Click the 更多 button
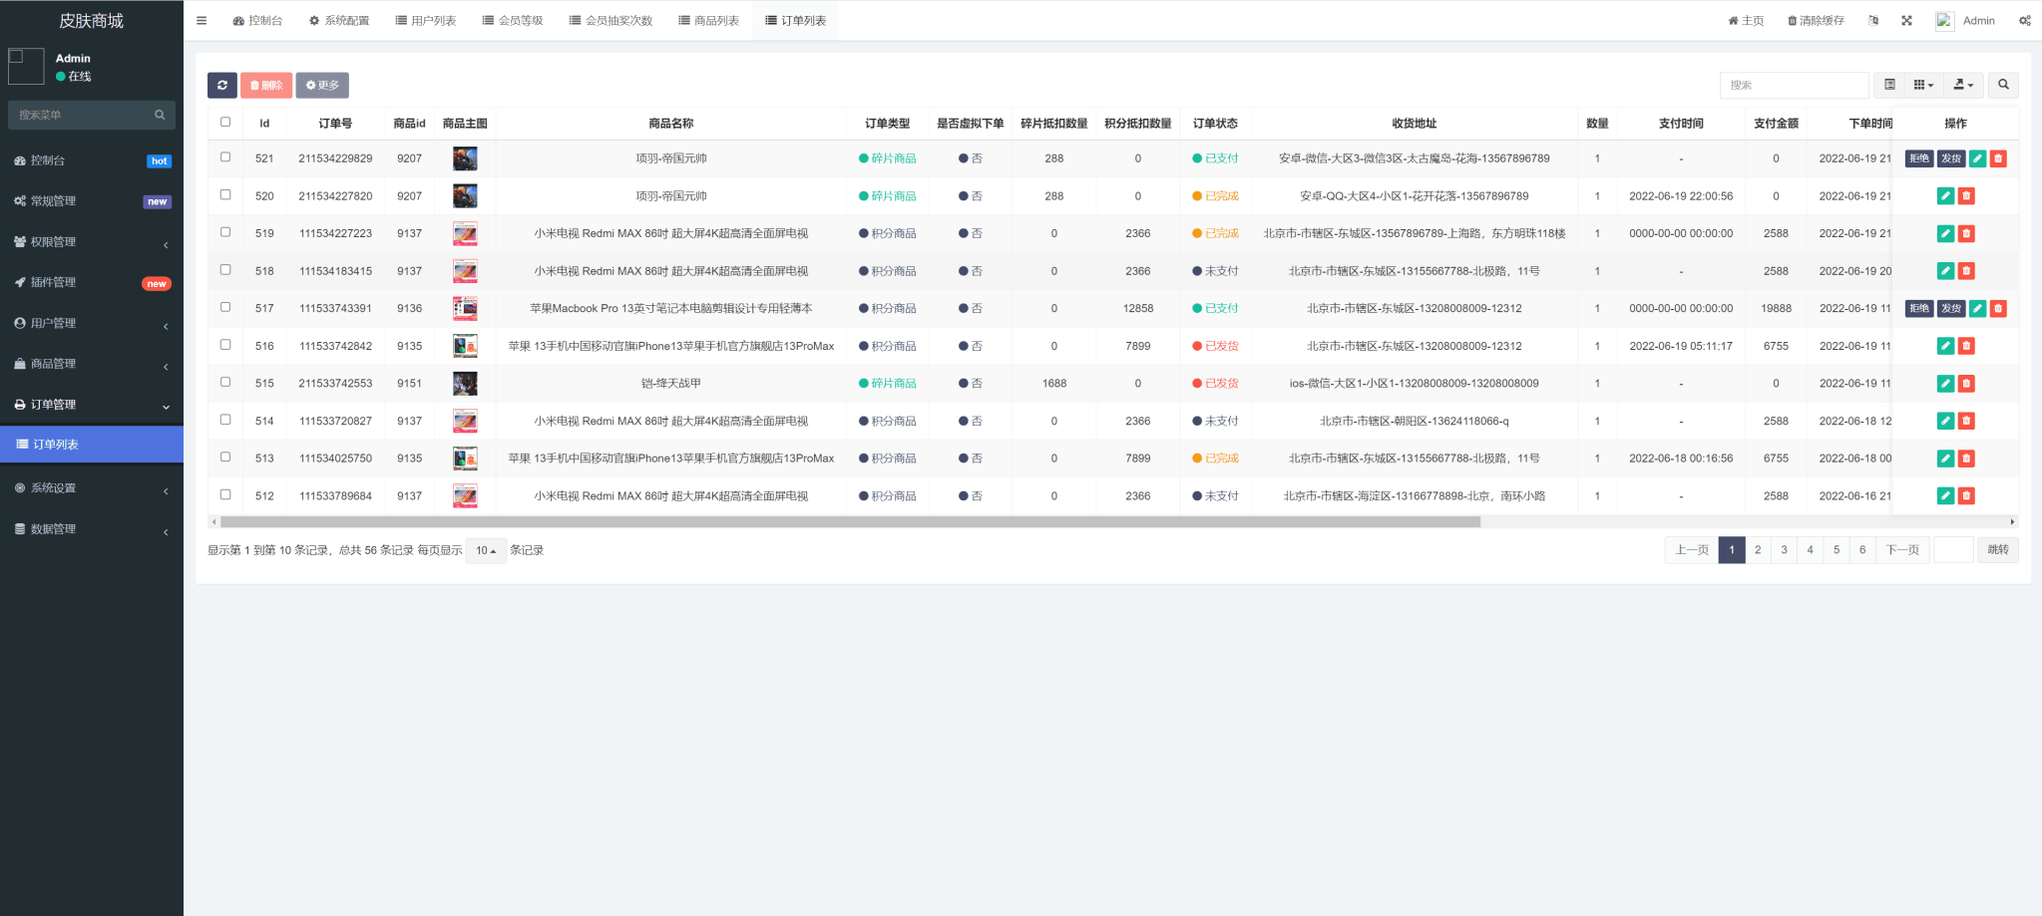Image resolution: width=2042 pixels, height=916 pixels. point(322,85)
